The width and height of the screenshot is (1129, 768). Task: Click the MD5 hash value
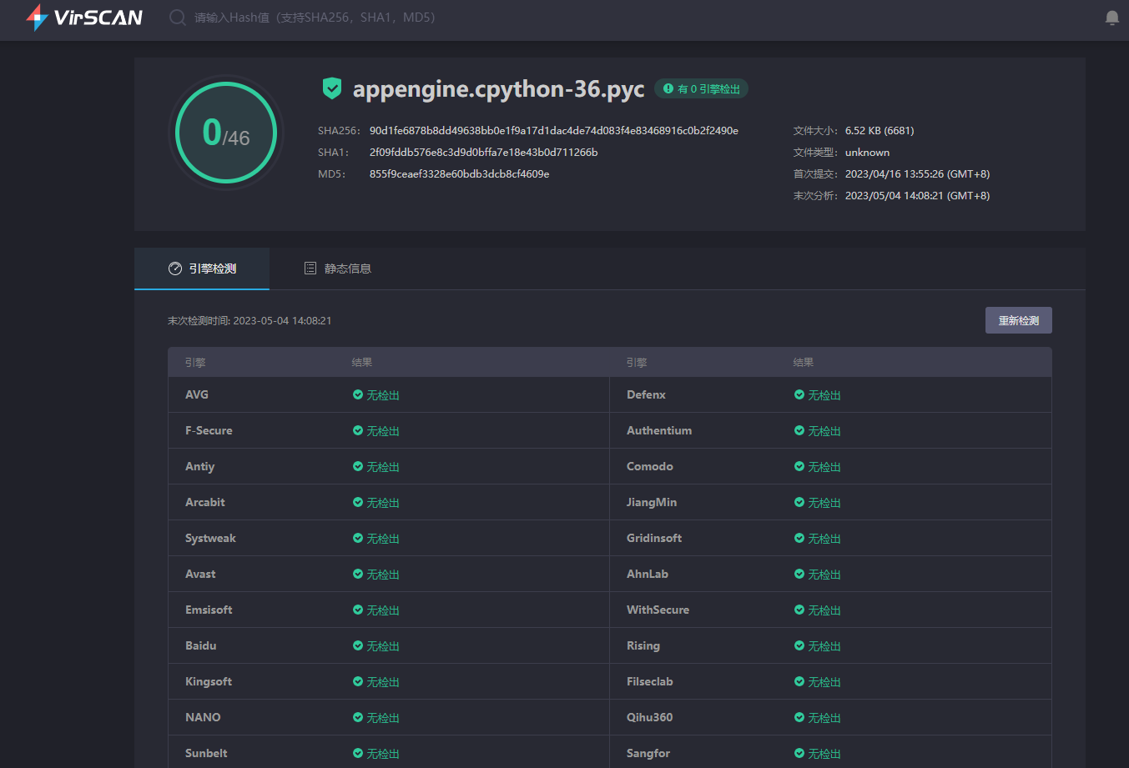tap(460, 174)
